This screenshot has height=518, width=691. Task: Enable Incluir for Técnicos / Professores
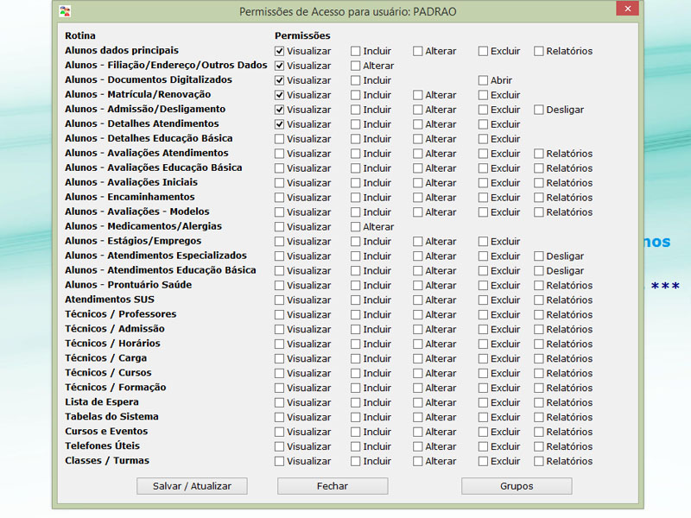pyautogui.click(x=356, y=315)
